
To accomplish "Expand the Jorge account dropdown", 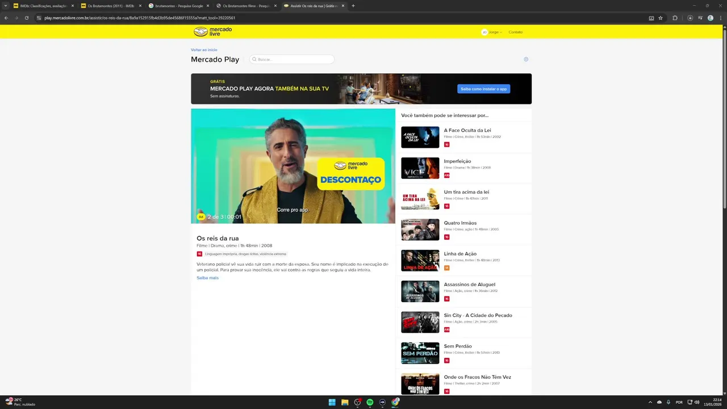I will point(495,32).
